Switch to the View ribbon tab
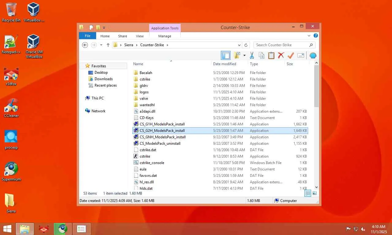392x235 pixels. 140,36
